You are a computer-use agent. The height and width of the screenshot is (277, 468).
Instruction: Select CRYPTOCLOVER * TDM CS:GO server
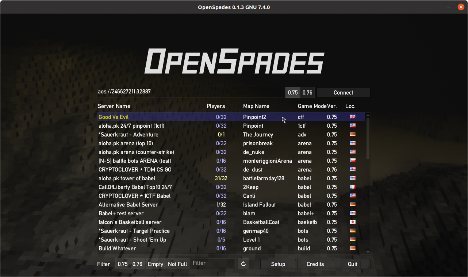coord(231,169)
